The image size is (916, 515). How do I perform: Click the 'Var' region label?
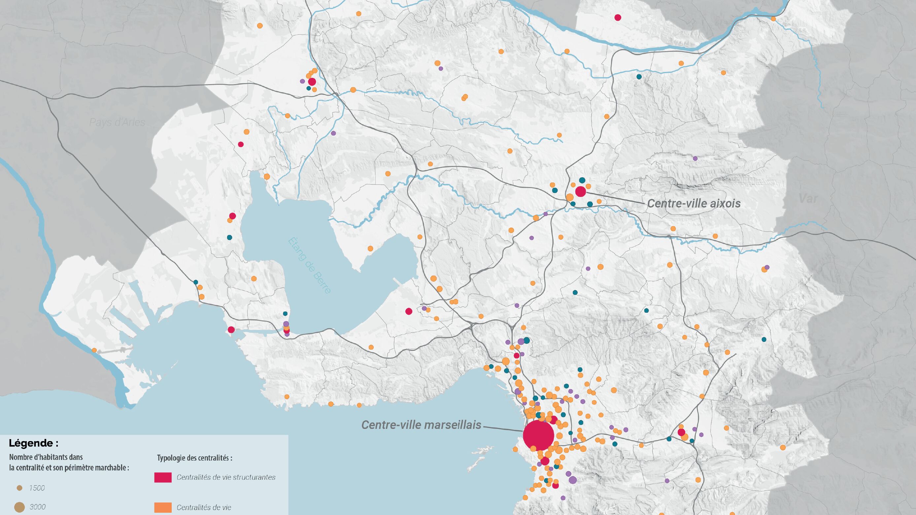pyautogui.click(x=808, y=198)
